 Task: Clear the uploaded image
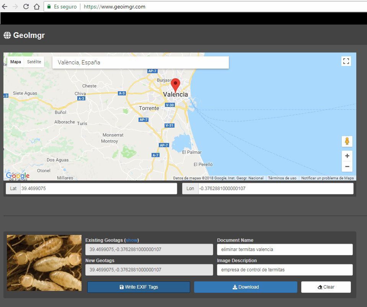[x=326, y=287]
